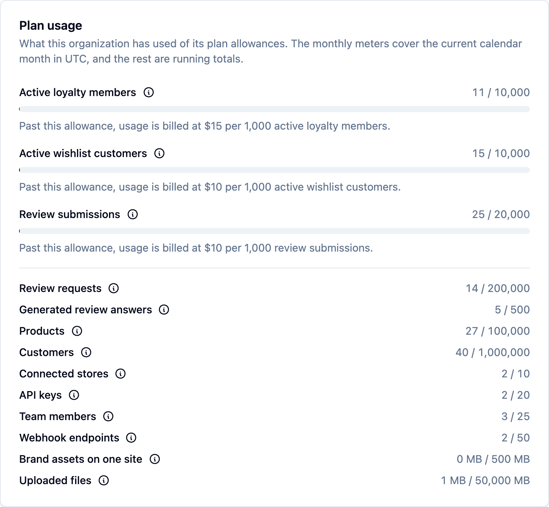This screenshot has width=549, height=507.
Task: Click the $10 per 1,000 wishlist customers billing note
Action: [210, 187]
